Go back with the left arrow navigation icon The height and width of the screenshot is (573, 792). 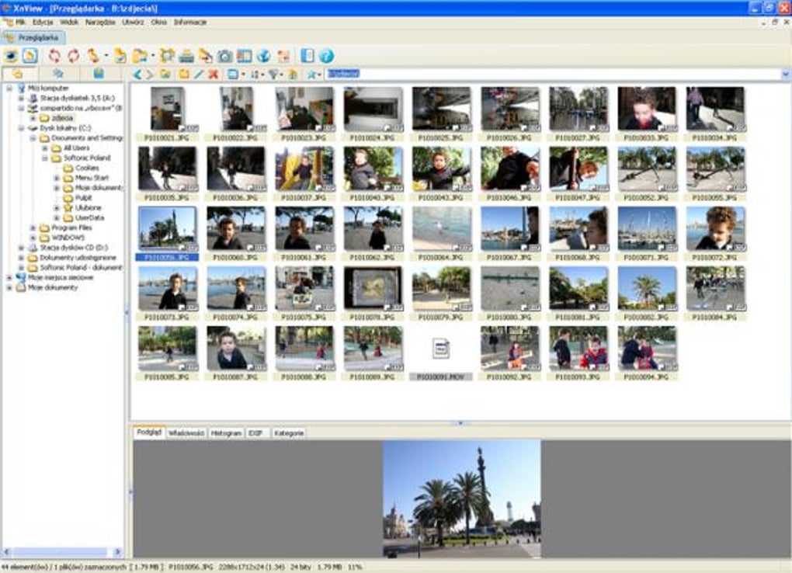137,75
